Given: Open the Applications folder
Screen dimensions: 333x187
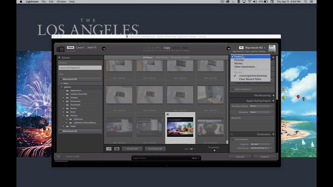Looking at the screenshot, I should coord(76,90).
